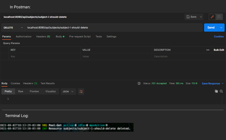Screen dimensions: 226x140
Task: Select the Raw view
Action: [21, 91]
